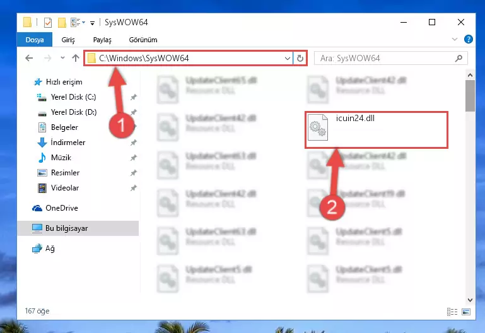The image size is (485, 333).
Task: Click the icuin24.dll gear file icon
Action: (x=318, y=127)
